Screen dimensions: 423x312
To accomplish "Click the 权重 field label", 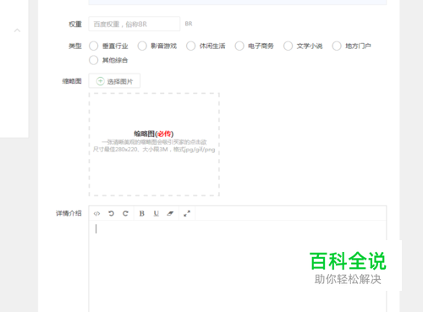I will coord(75,25).
